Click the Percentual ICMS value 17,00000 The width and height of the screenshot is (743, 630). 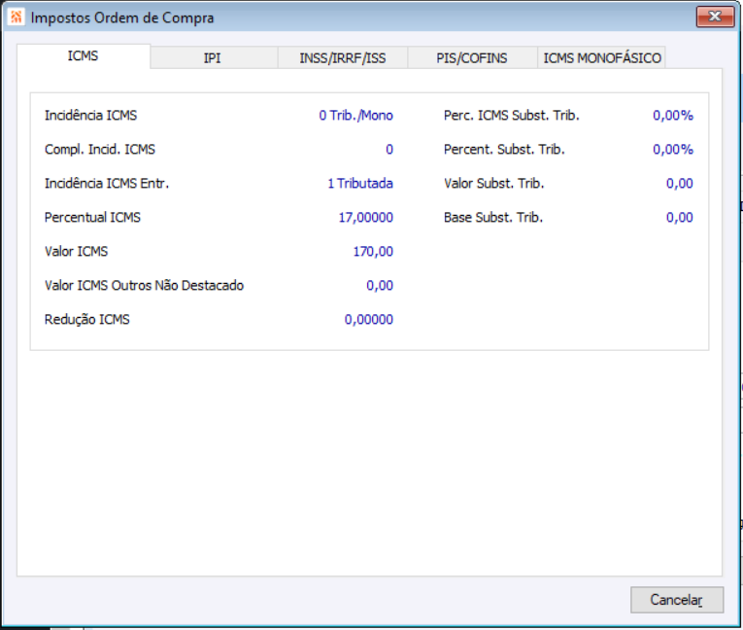click(366, 217)
